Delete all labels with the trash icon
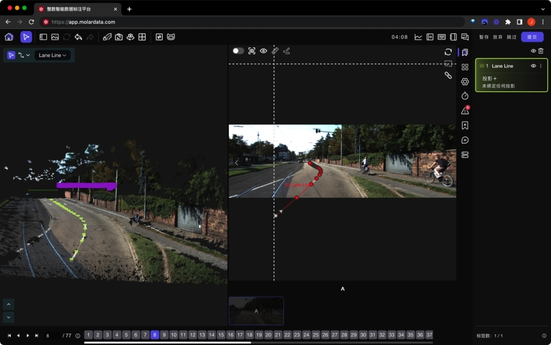The width and height of the screenshot is (551, 345). tap(541, 51)
